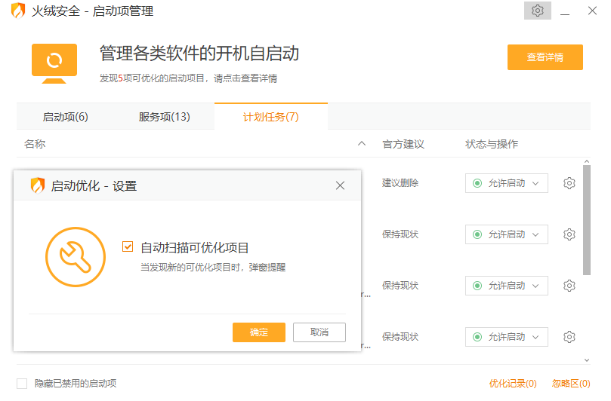611x401 pixels.
Task: Click 官方建议 column header
Action: [403, 144]
